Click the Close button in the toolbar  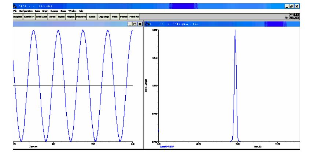(92, 17)
